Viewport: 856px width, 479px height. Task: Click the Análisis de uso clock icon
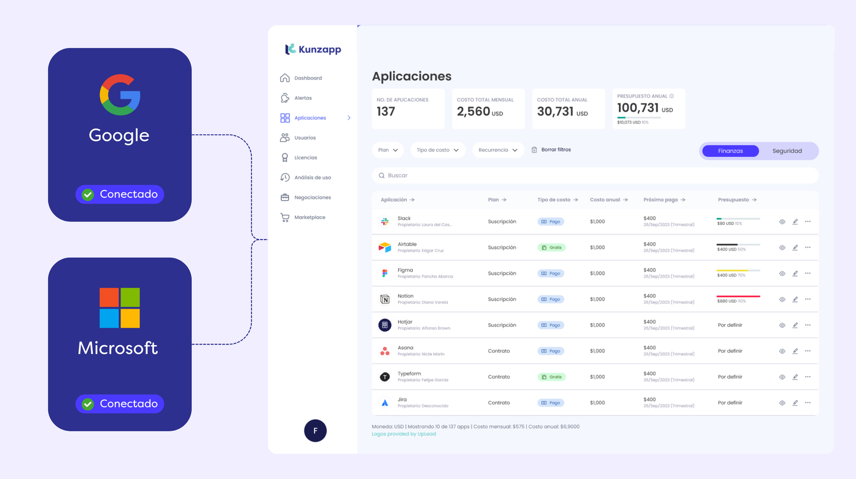coord(285,178)
